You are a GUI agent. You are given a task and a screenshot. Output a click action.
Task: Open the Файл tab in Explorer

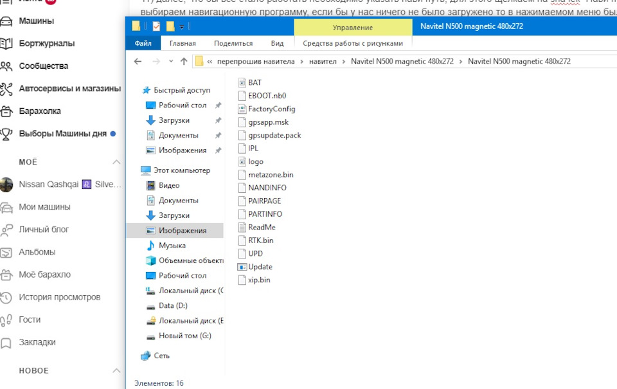pyautogui.click(x=143, y=43)
